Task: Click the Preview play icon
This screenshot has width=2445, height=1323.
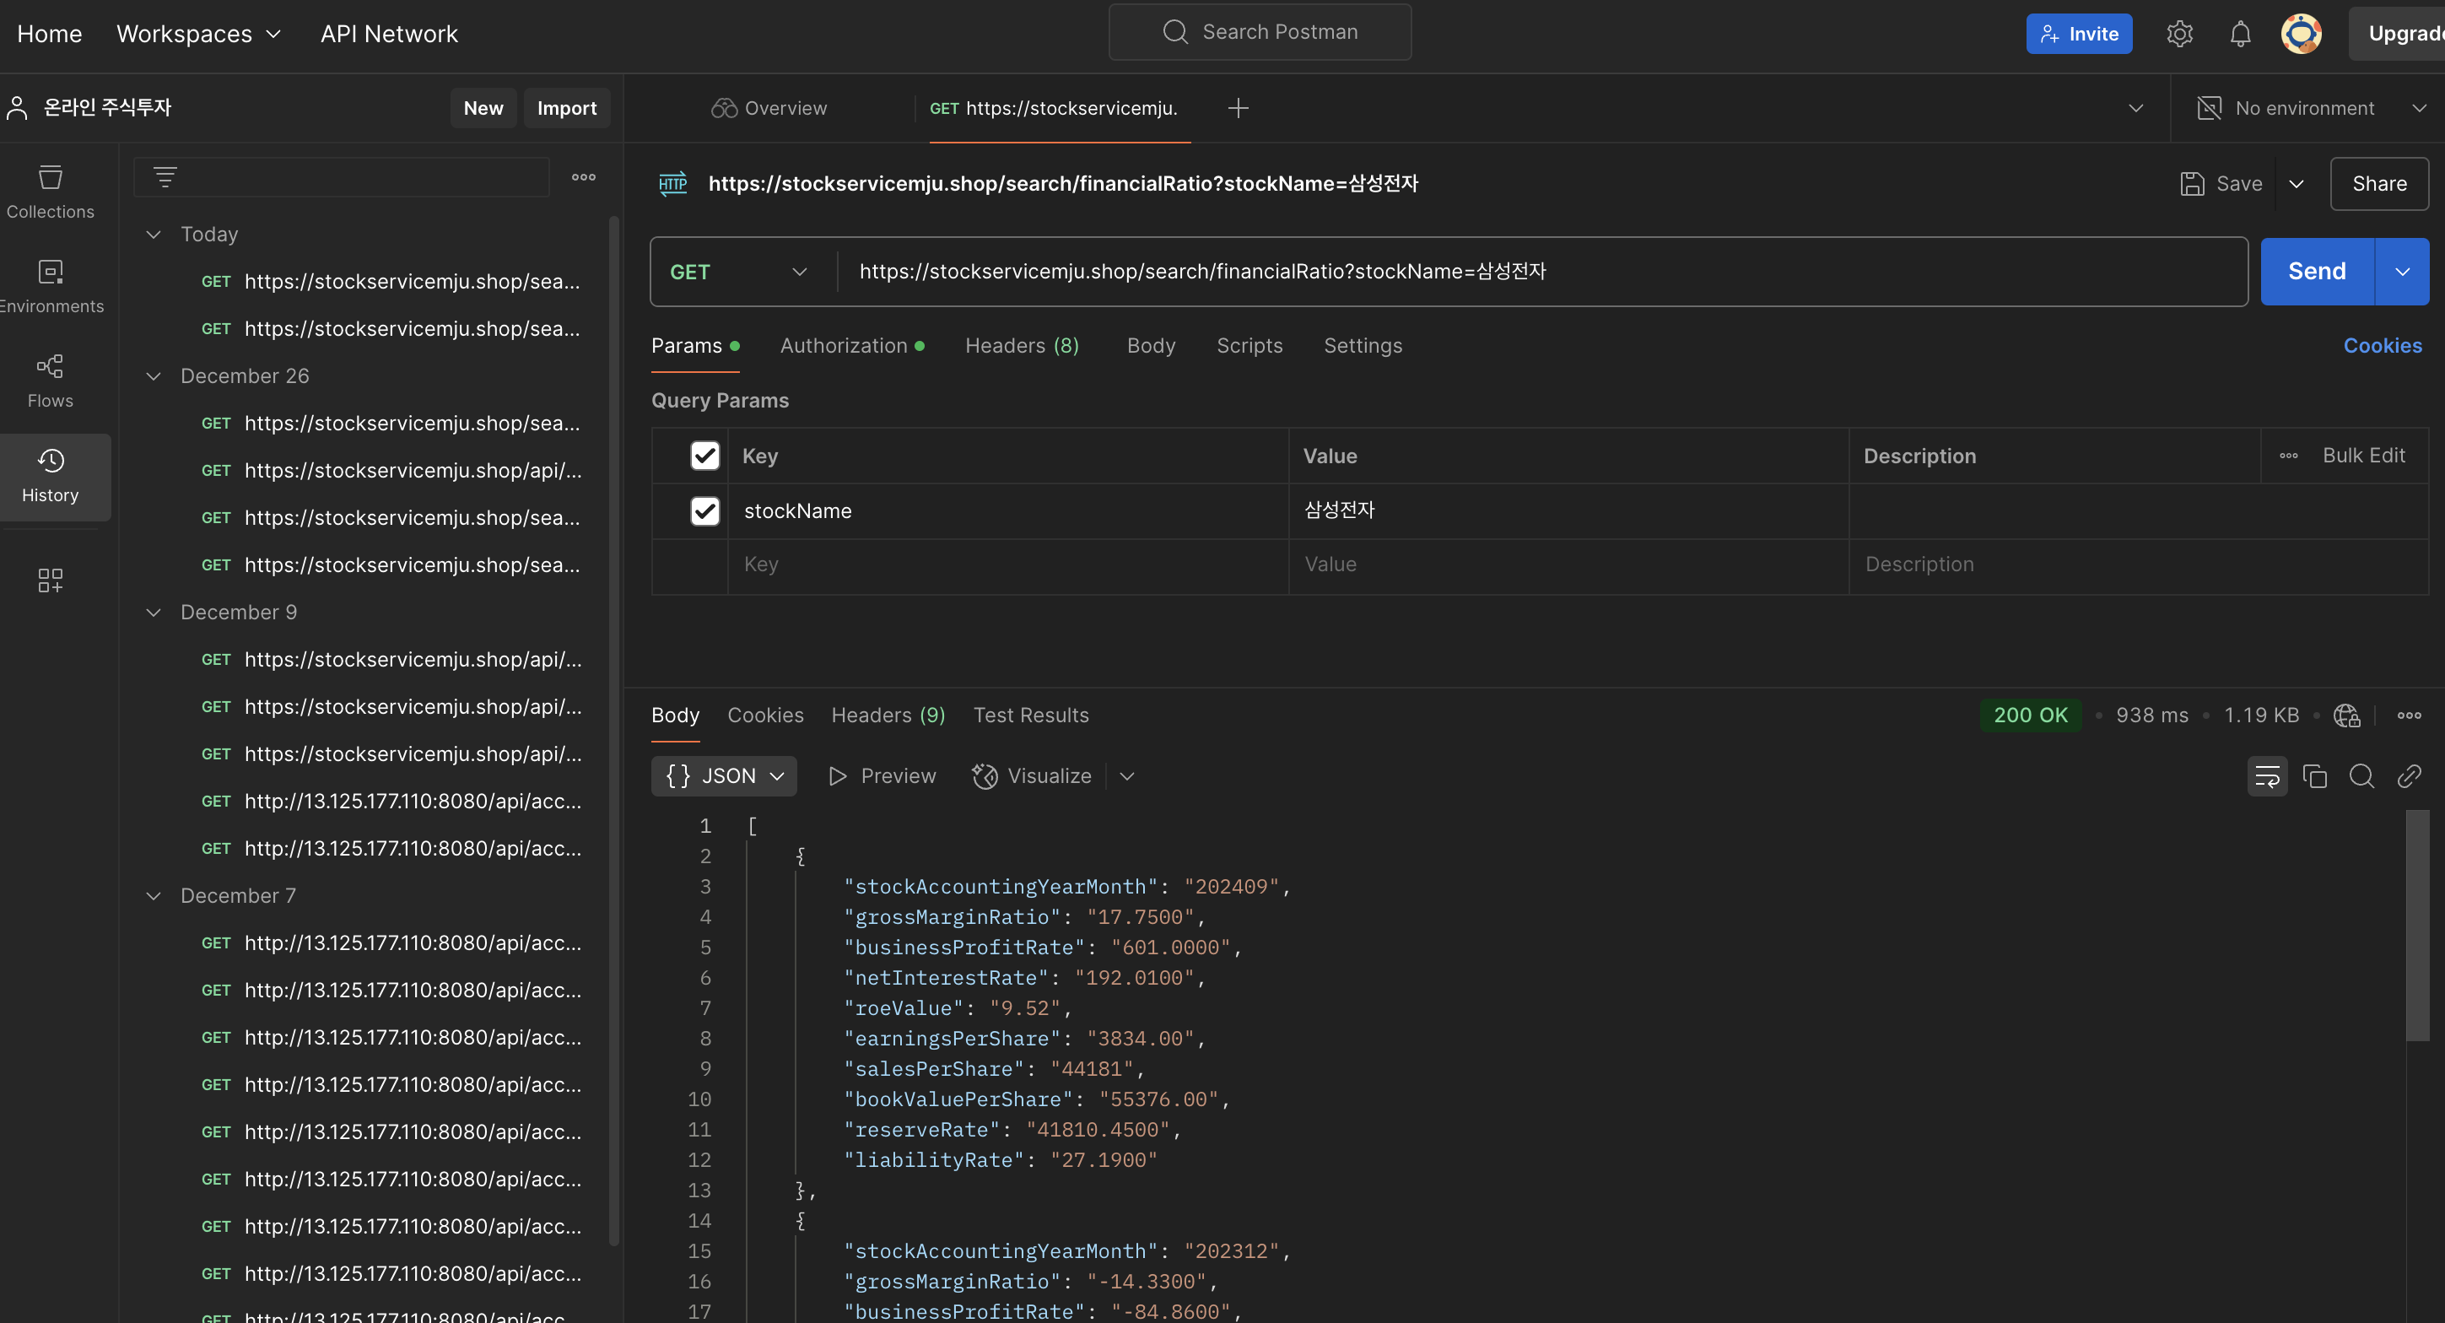Action: click(x=837, y=776)
